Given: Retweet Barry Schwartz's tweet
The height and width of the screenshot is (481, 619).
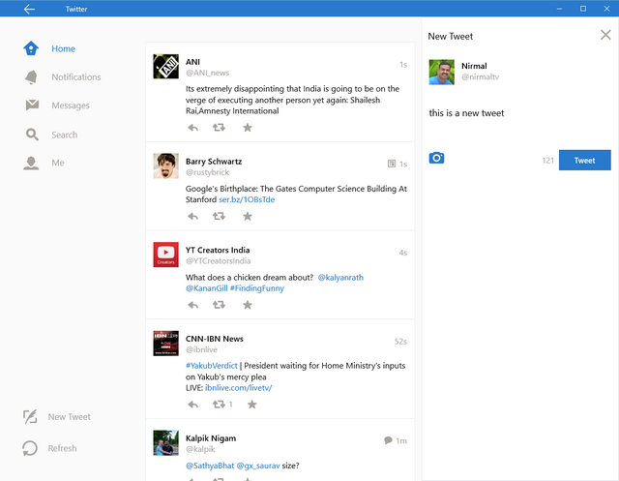Looking at the screenshot, I should (x=219, y=217).
